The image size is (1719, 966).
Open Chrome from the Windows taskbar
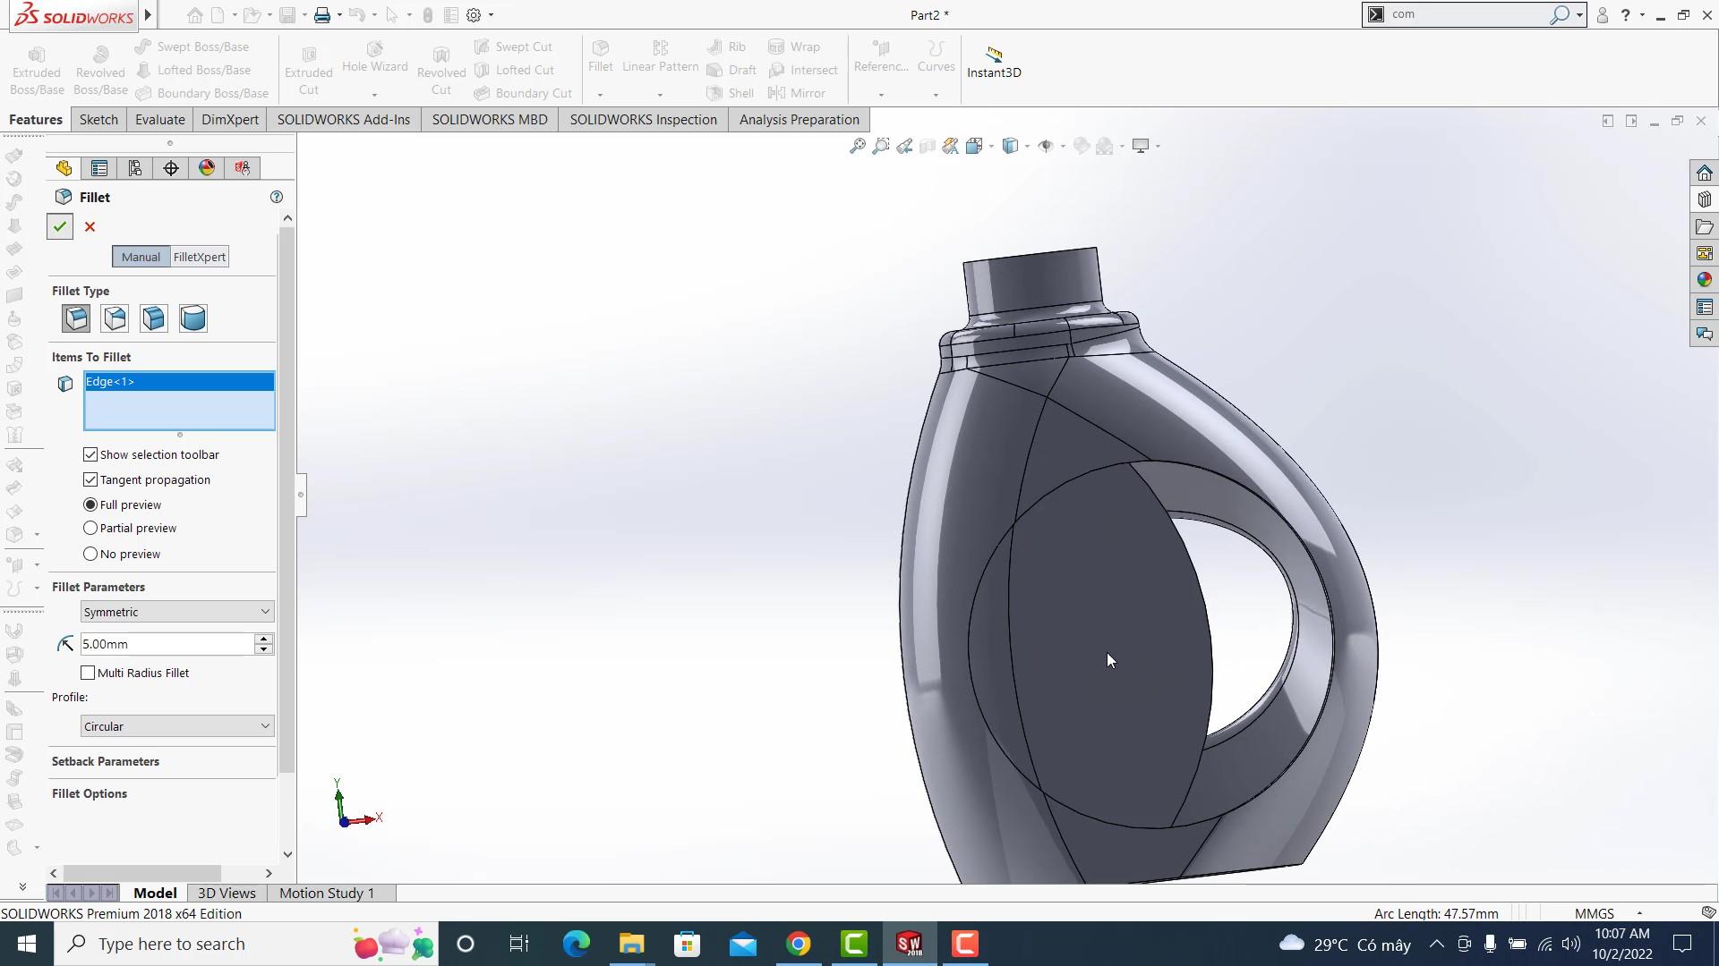point(799,944)
